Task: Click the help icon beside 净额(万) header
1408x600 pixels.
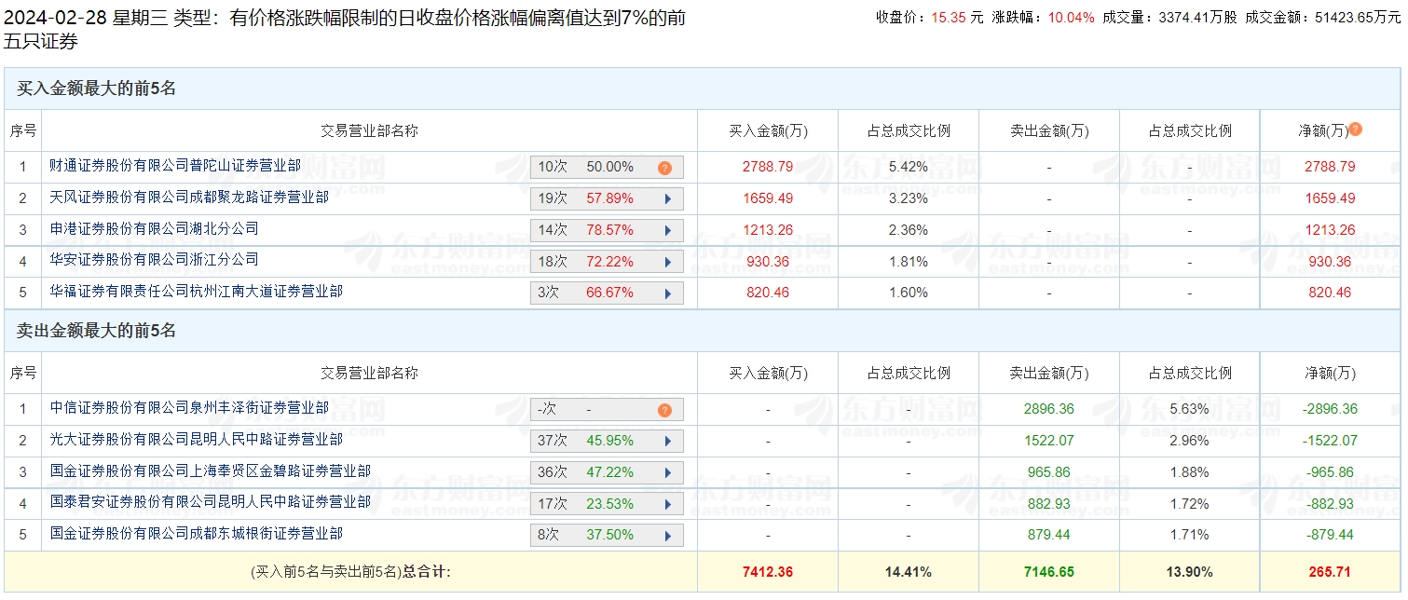Action: click(x=1356, y=130)
